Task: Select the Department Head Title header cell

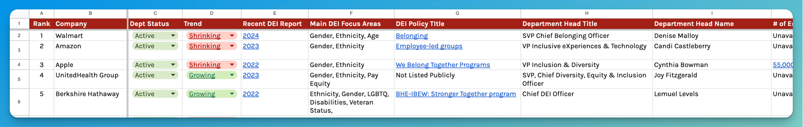Action: pos(587,24)
